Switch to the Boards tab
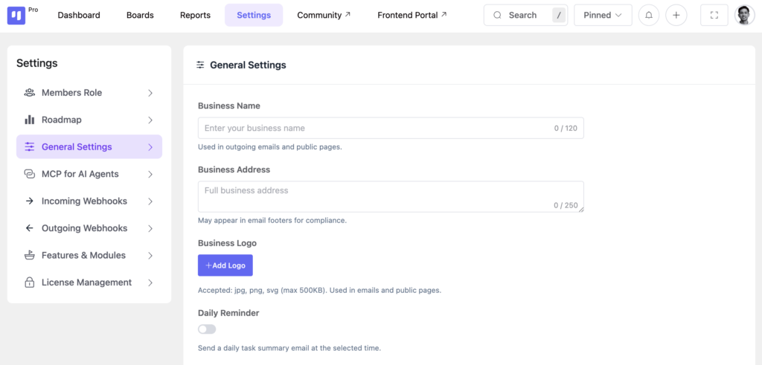762x365 pixels. pos(140,15)
